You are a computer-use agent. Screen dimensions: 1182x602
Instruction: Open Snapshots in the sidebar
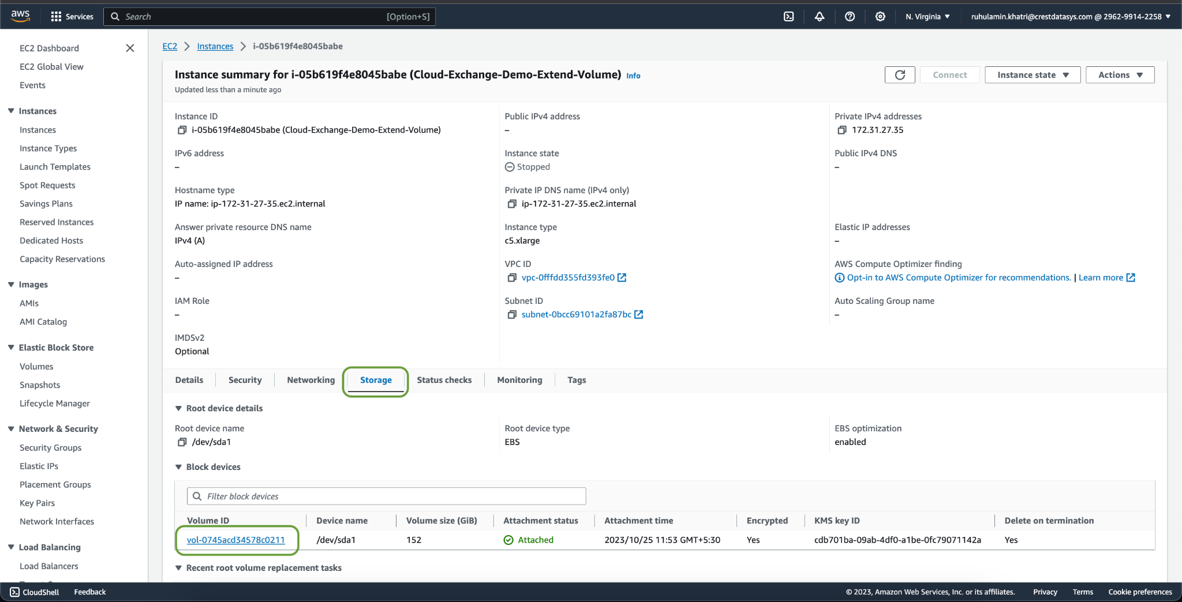[x=40, y=385]
